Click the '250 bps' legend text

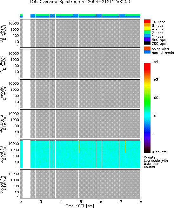click(x=159, y=44)
